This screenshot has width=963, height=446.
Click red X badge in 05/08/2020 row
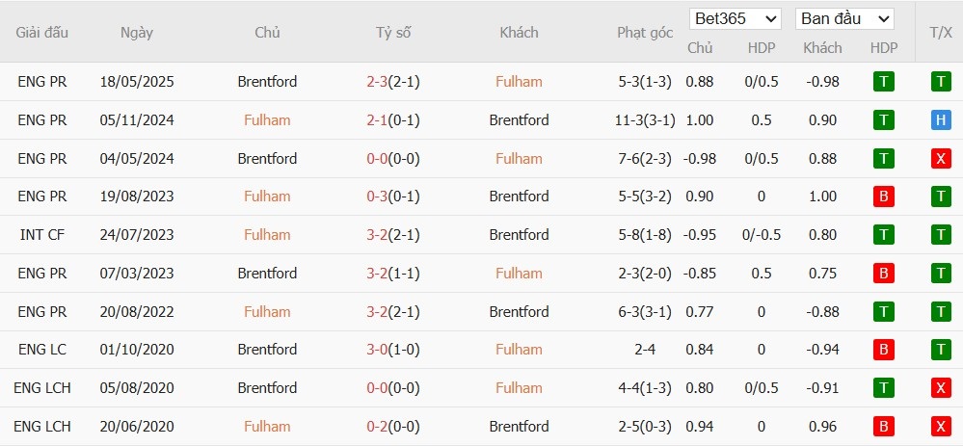coord(941,388)
